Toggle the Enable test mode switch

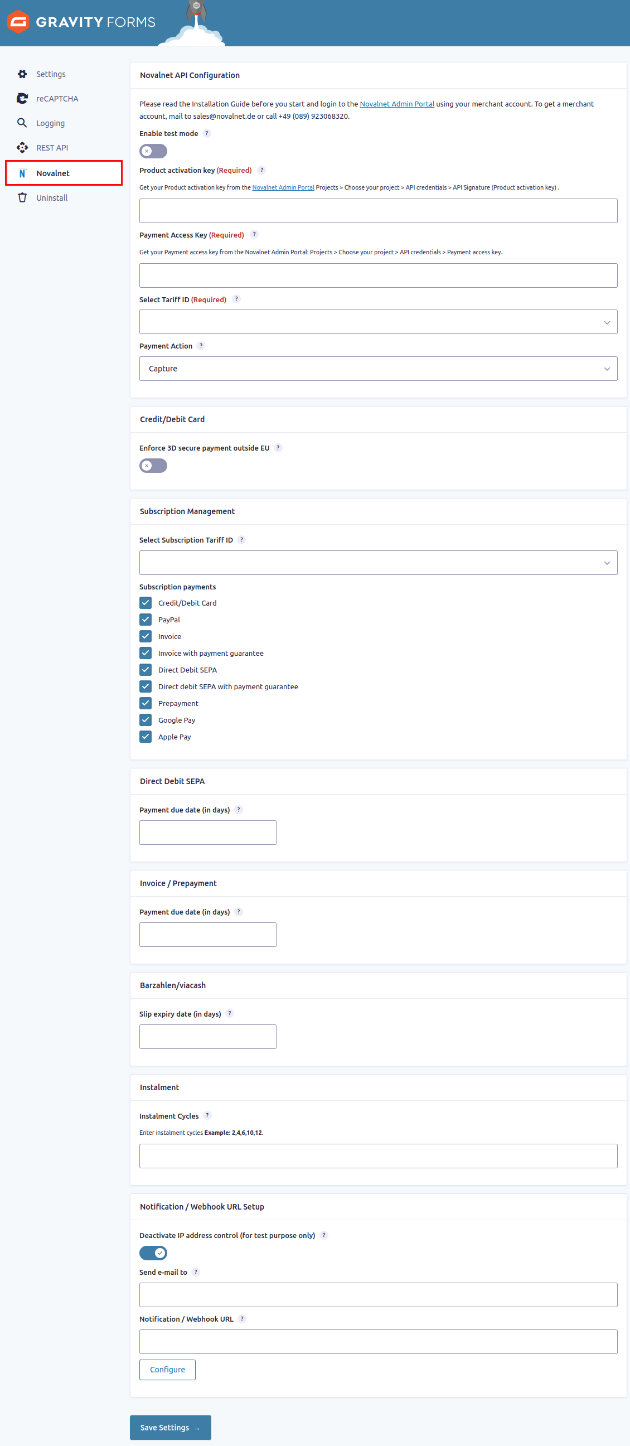click(153, 151)
